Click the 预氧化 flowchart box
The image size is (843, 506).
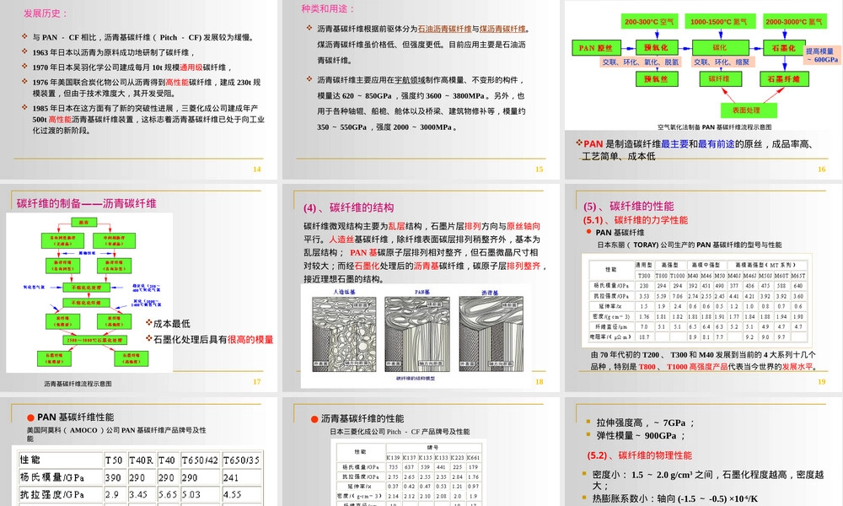coord(657,48)
